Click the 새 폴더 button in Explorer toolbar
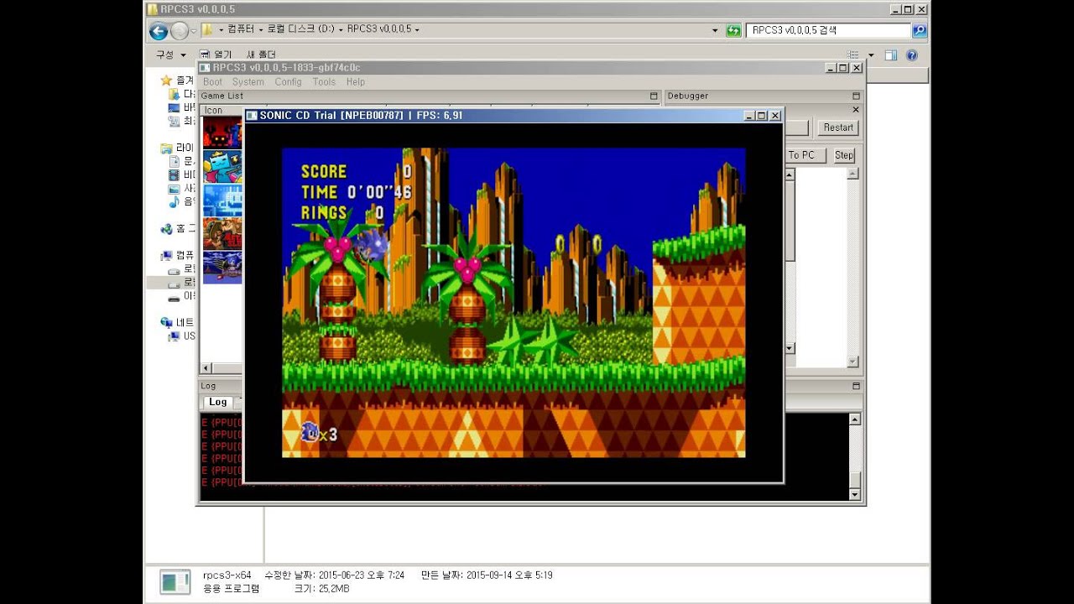1074x604 pixels. [x=261, y=55]
